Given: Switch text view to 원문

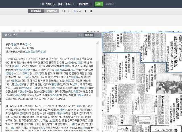Looking at the screenshot, I should [80, 35].
